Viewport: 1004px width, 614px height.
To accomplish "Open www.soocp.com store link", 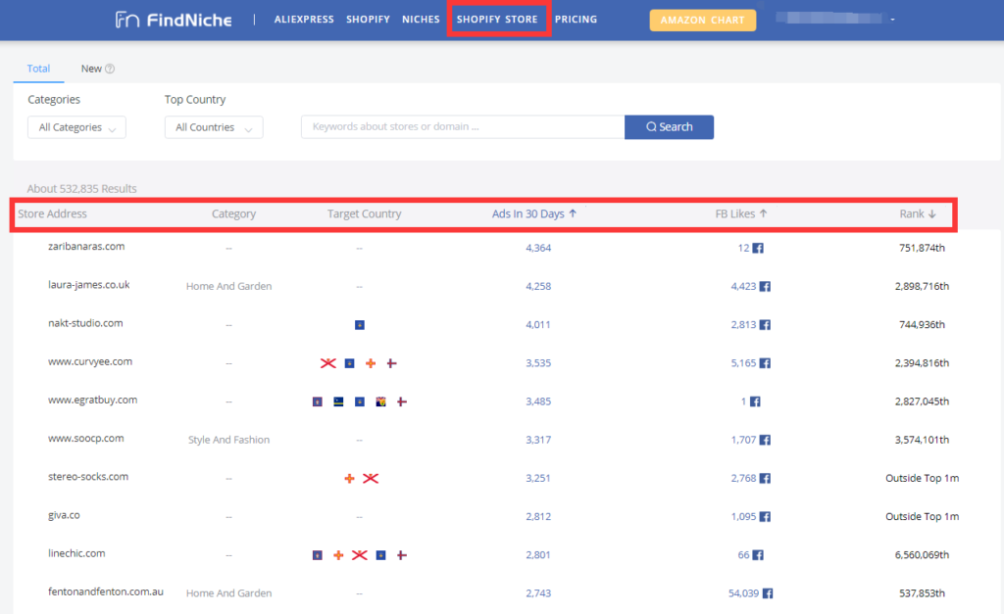I will point(86,438).
